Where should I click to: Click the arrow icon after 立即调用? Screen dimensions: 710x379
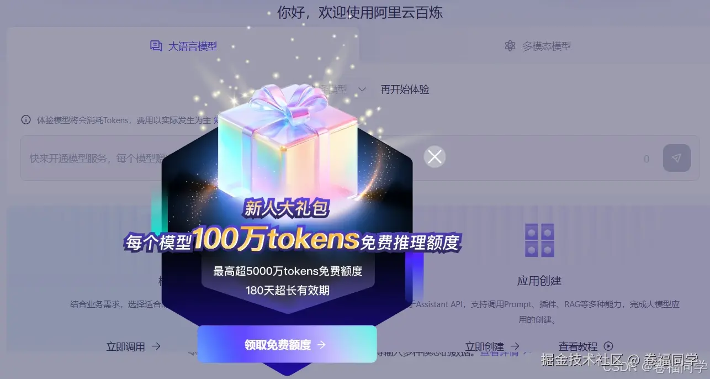(x=156, y=346)
